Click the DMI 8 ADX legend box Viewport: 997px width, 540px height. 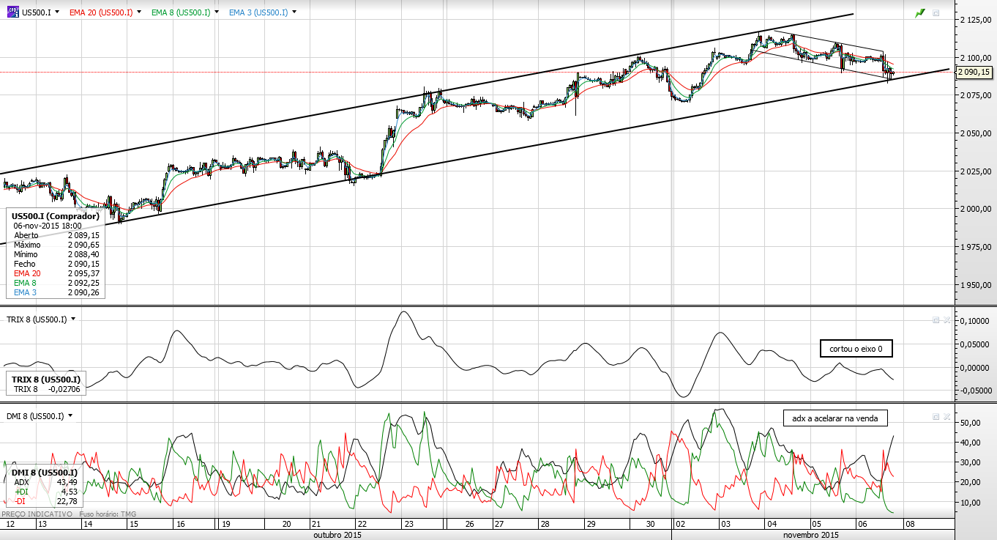(44, 487)
